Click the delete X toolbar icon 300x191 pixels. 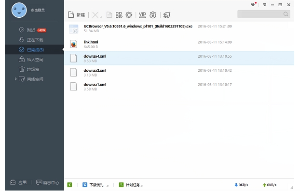click(x=95, y=15)
